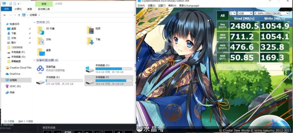Run the 4KiB Q32T1 benchmark

(x=222, y=47)
